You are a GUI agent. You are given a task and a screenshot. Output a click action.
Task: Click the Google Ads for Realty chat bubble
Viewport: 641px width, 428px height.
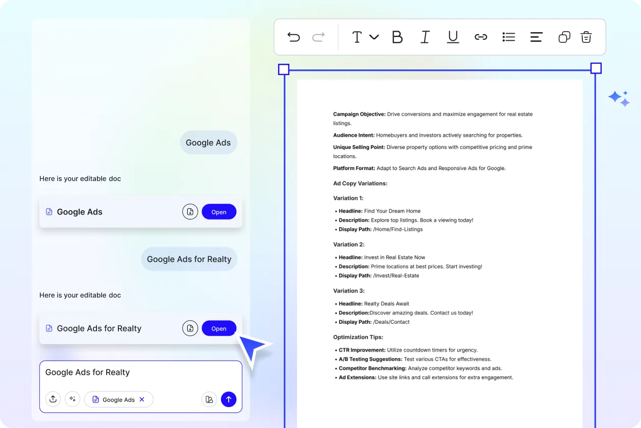coord(189,259)
